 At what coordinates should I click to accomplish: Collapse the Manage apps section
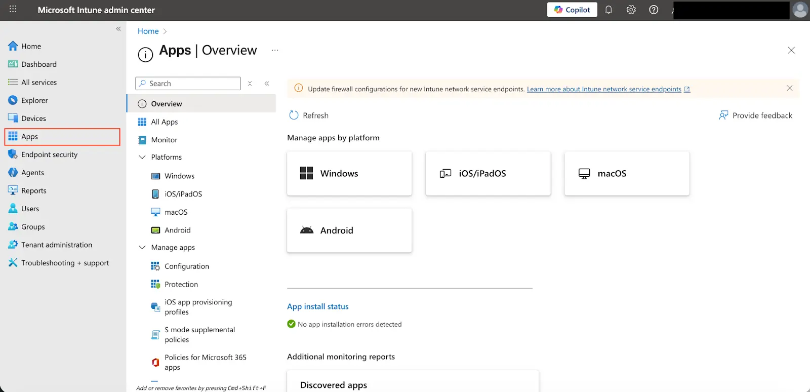point(142,248)
